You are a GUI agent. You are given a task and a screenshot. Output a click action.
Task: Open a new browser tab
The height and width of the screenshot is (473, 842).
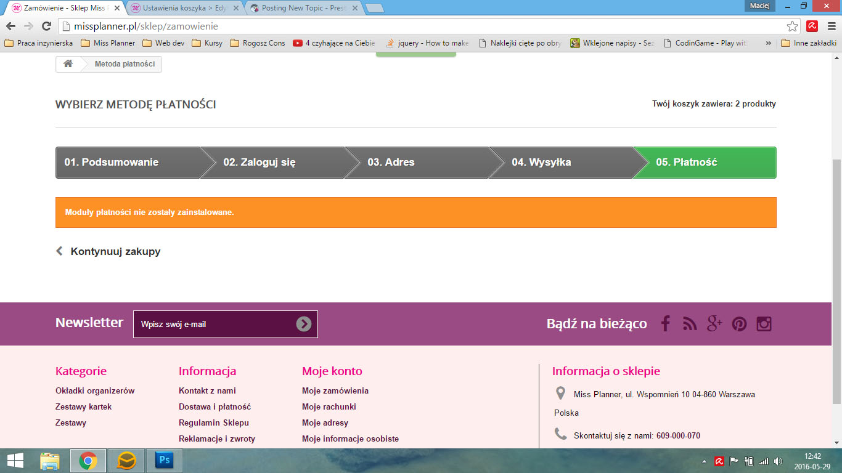(x=375, y=9)
